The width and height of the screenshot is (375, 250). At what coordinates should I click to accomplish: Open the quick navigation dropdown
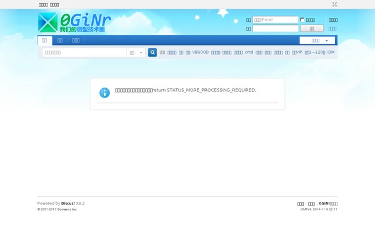[317, 41]
